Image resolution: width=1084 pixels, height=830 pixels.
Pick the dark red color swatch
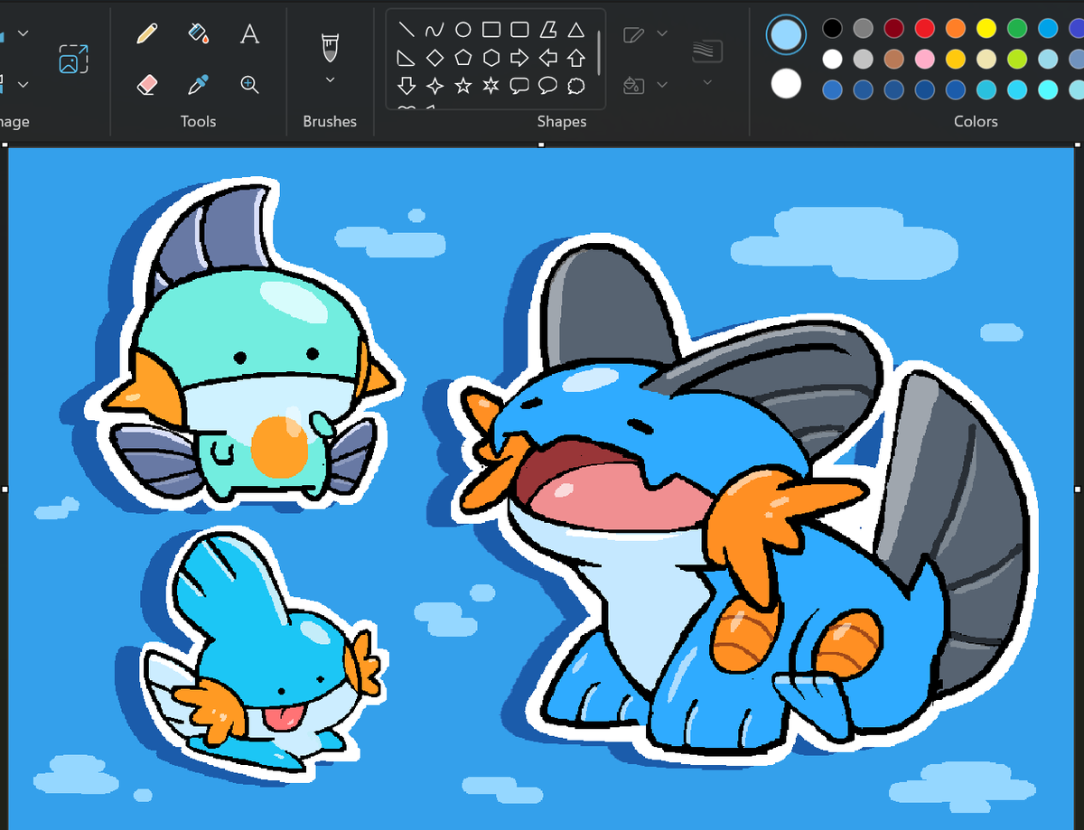894,28
